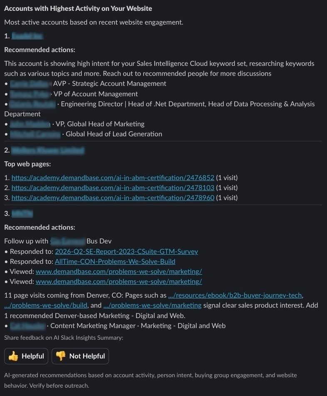Image resolution: width=327 pixels, height=396 pixels.
Task: Mark the summary as Not Helpful
Action: (x=80, y=356)
